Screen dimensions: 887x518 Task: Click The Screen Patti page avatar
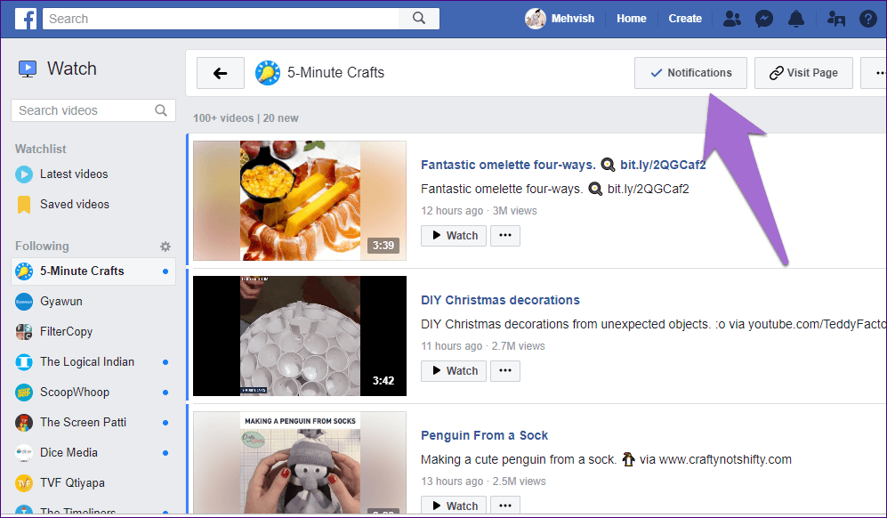pos(24,423)
